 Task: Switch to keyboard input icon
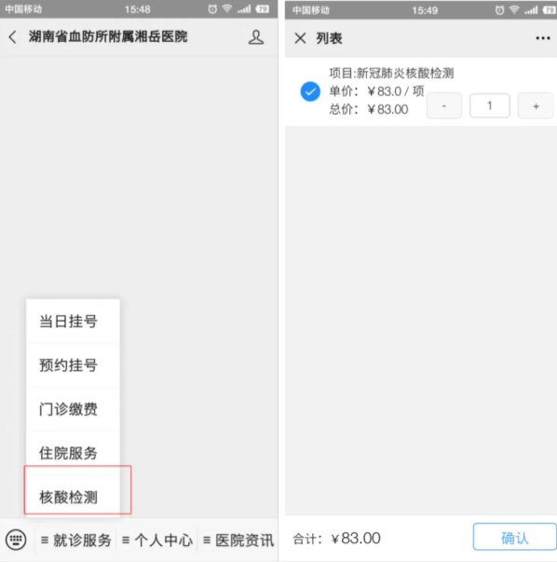coord(16,539)
